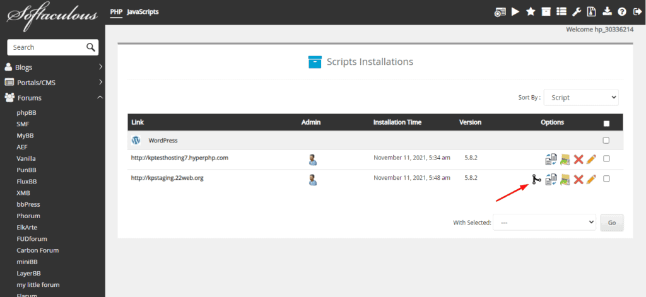
Task: Expand the Portals/CMS category
Action: (x=53, y=83)
